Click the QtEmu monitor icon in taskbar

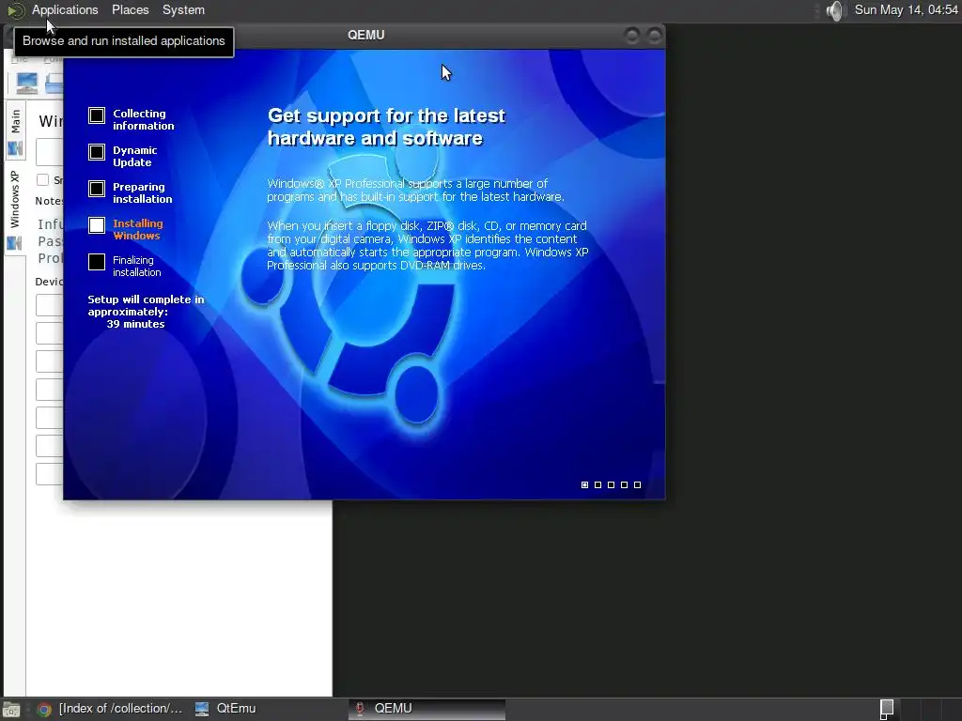(202, 709)
